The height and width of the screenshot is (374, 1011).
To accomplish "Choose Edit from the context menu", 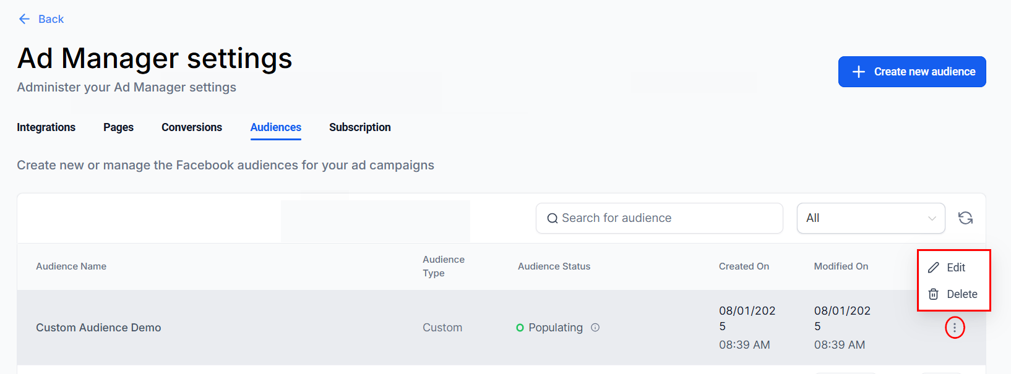I will pyautogui.click(x=956, y=268).
